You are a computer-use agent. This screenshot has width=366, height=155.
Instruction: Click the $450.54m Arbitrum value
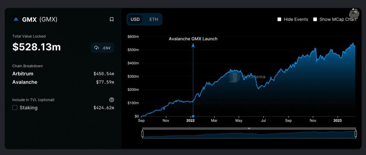click(x=104, y=74)
